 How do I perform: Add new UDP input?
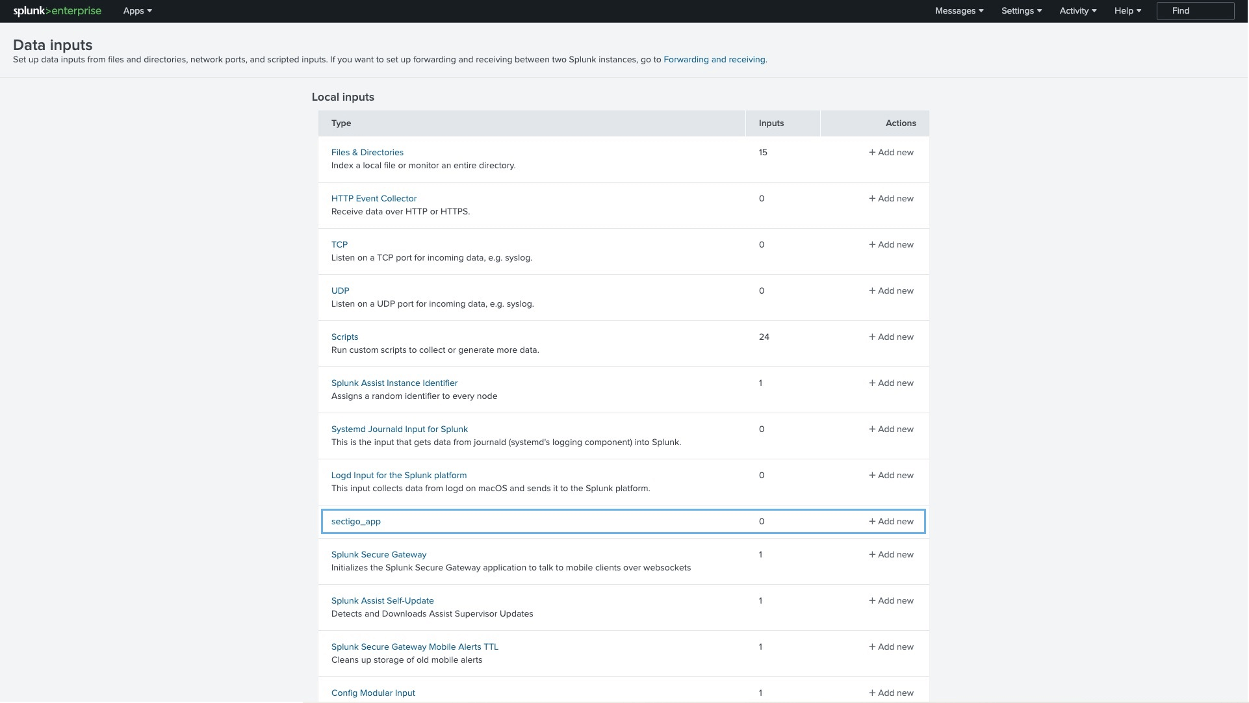891,291
